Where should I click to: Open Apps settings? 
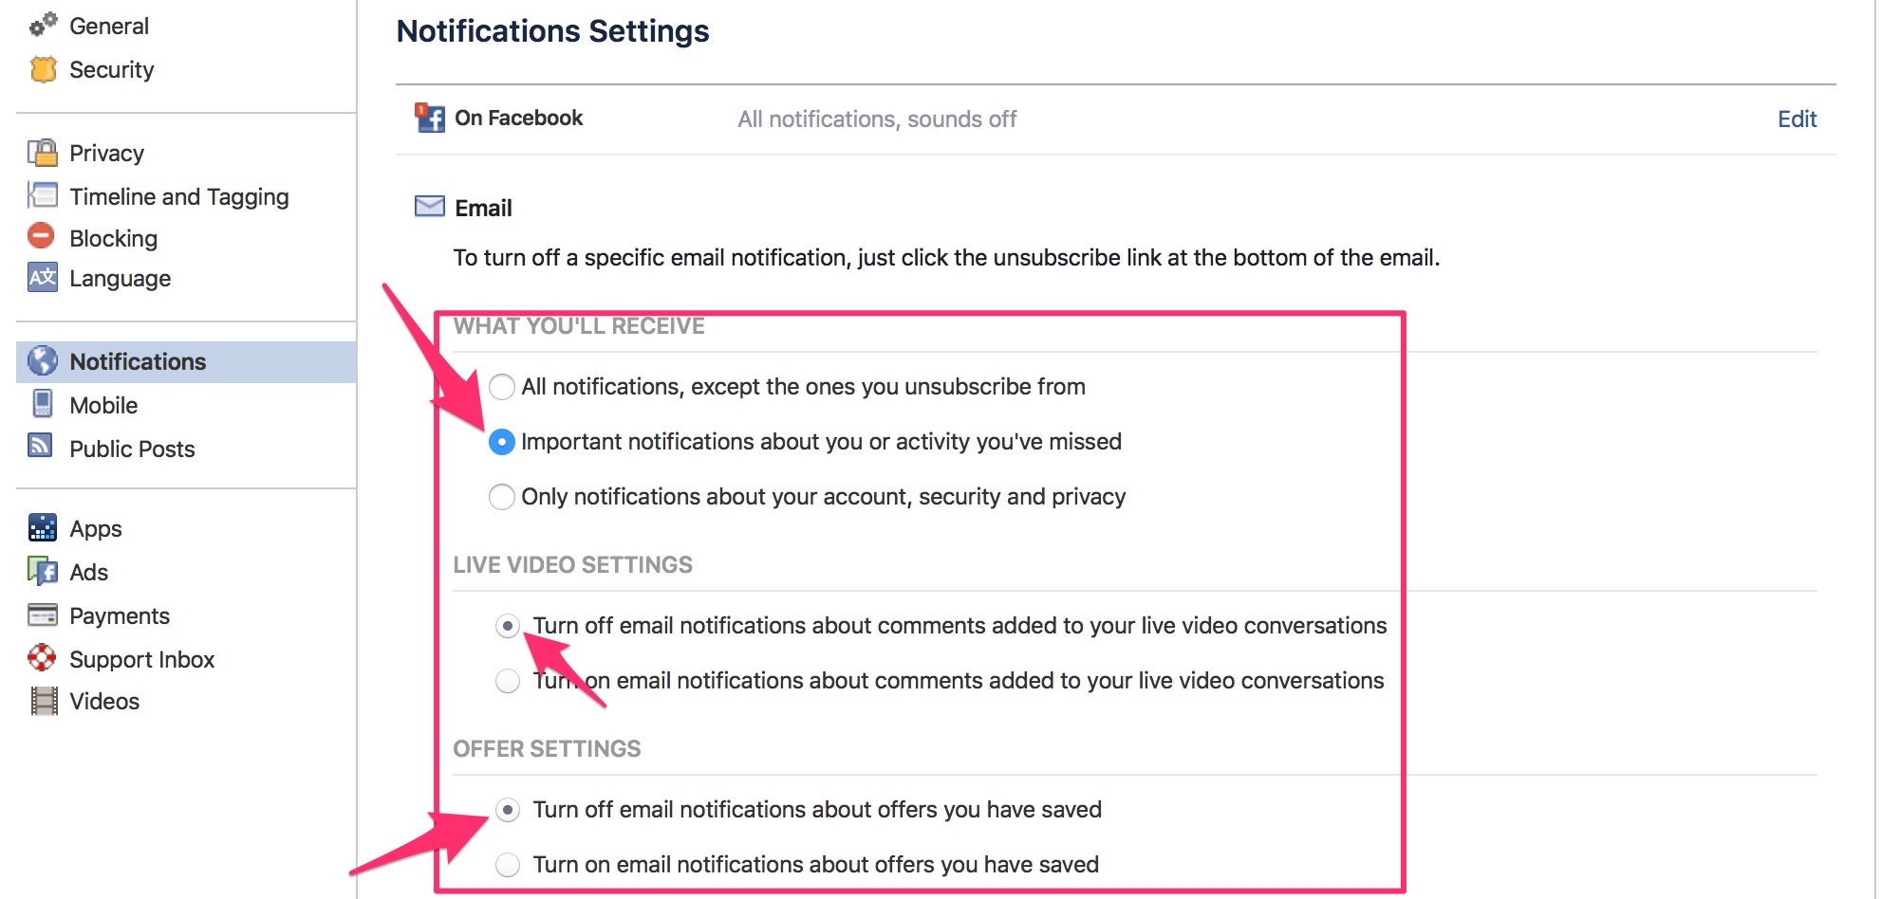coord(95,528)
